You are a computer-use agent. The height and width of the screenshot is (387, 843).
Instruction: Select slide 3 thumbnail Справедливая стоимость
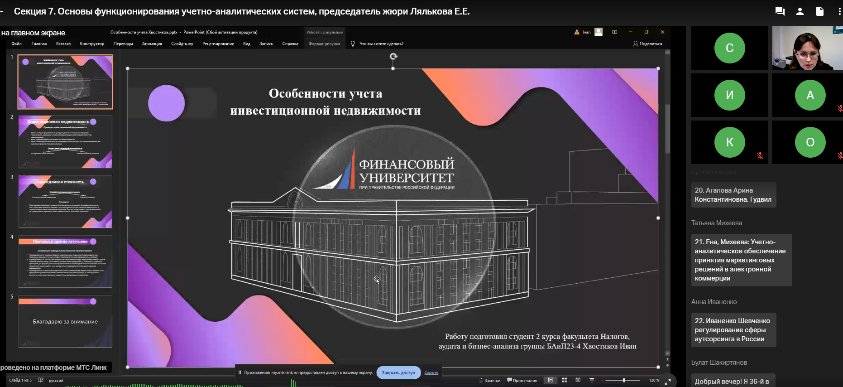(65, 202)
